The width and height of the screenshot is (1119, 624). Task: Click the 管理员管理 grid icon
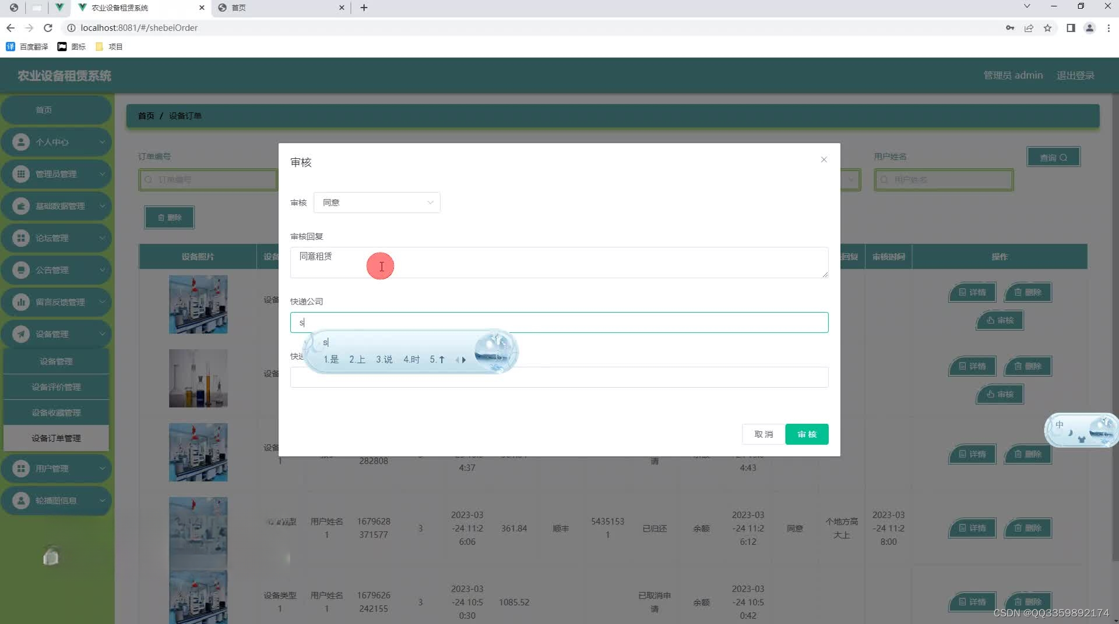(x=21, y=174)
